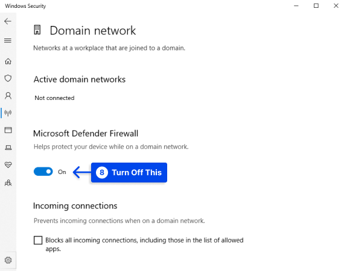Open Family options icon
The height and width of the screenshot is (271, 344).
[x=8, y=182]
